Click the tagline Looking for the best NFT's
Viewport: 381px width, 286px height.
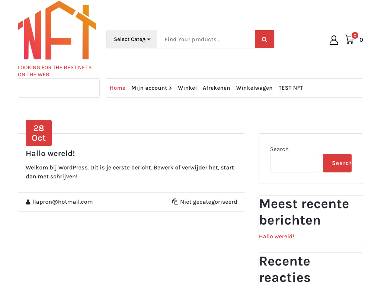(x=55, y=71)
